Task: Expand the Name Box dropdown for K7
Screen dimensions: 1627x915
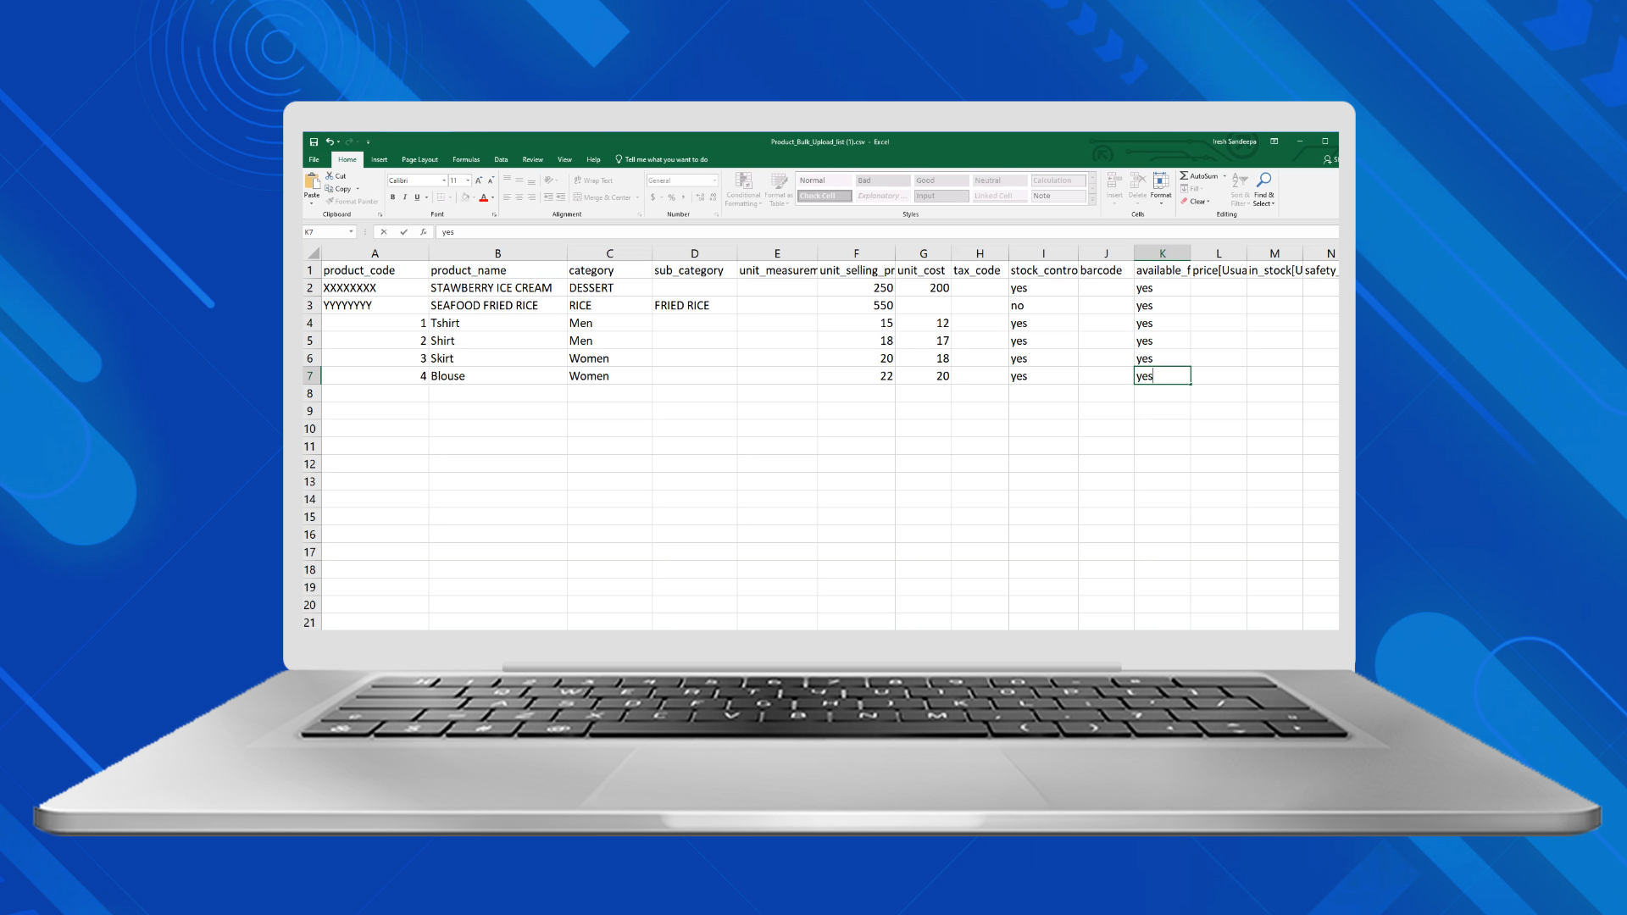Action: click(351, 232)
